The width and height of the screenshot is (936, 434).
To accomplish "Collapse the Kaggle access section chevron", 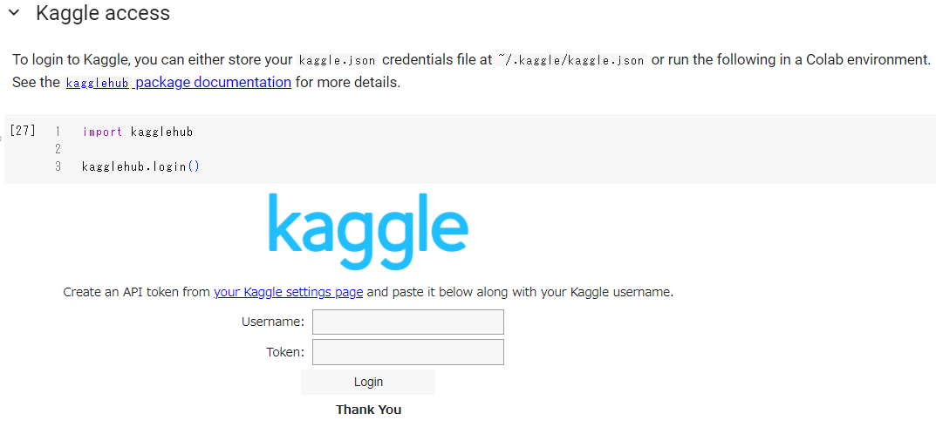I will coord(14,12).
